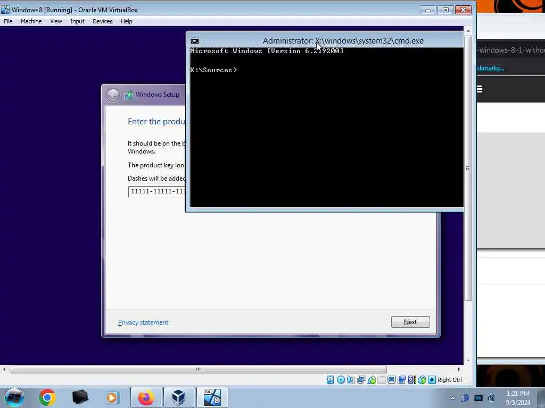Open the Windows Start orb
Viewport: 545px width, 408px height.
pos(14,397)
